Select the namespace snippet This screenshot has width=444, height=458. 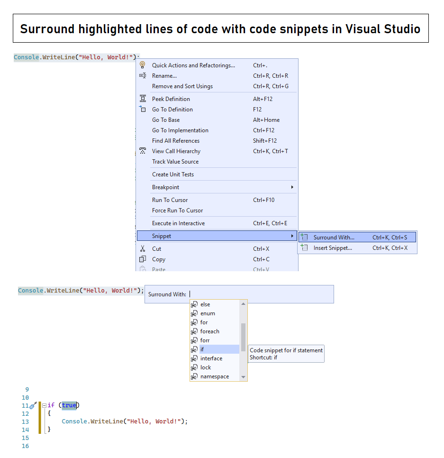tap(215, 377)
